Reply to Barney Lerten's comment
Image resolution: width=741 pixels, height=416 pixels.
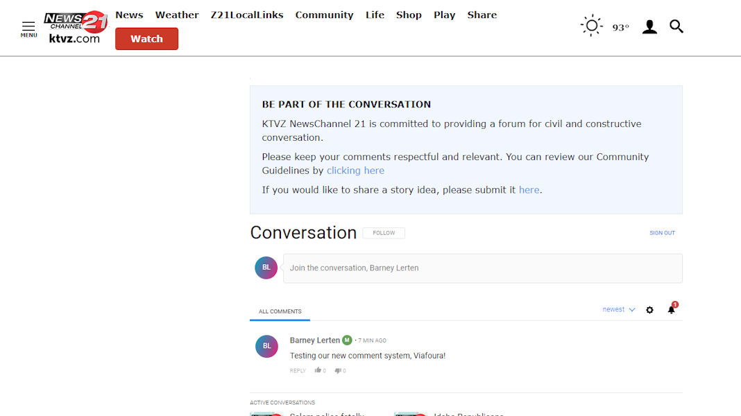(x=298, y=371)
